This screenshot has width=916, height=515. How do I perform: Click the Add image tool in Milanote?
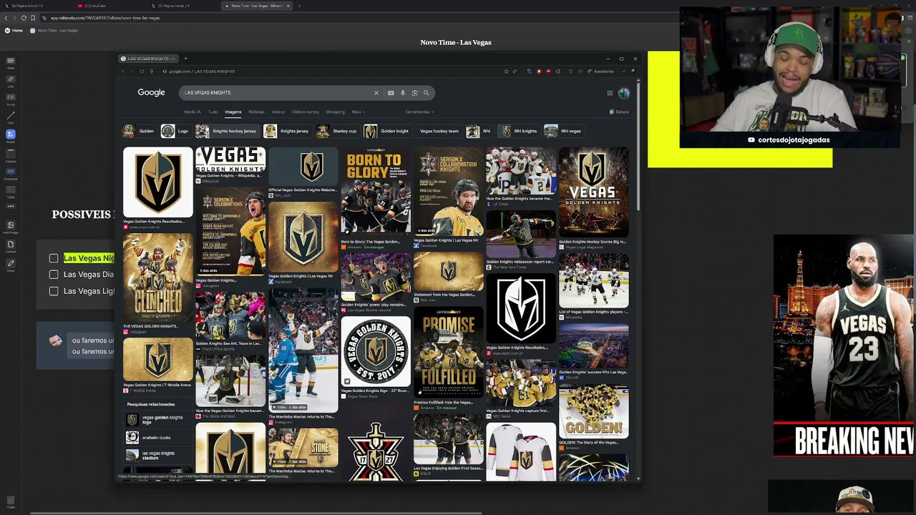pyautogui.click(x=11, y=226)
